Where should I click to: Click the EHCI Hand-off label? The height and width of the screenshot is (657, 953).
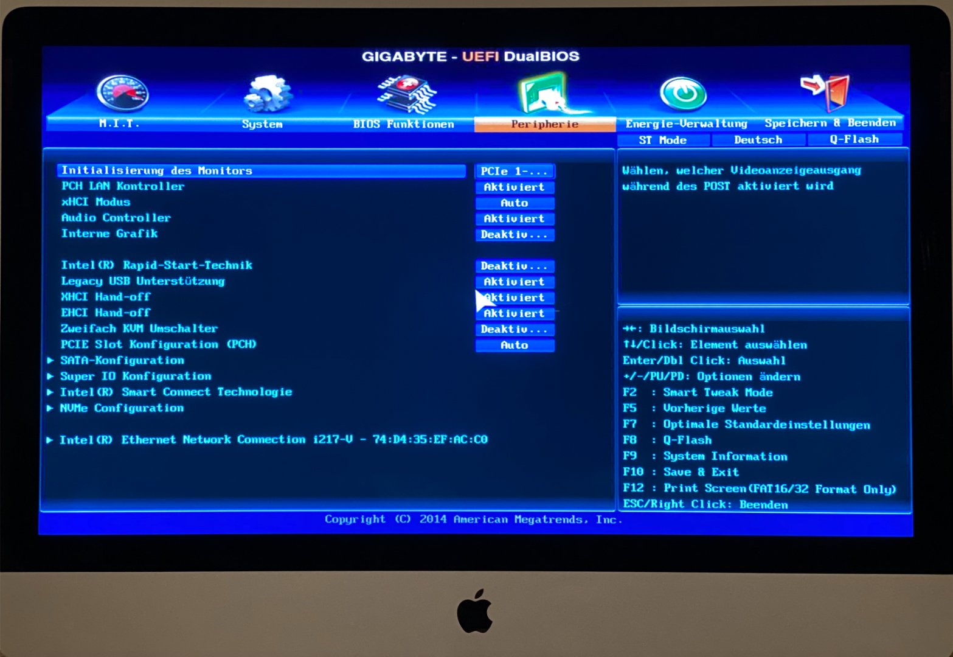tap(106, 313)
